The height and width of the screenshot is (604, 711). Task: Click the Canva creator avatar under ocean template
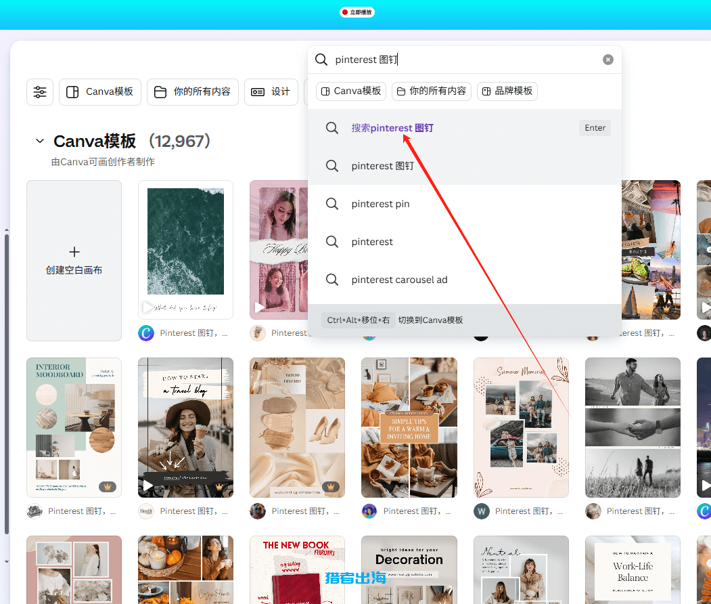pos(146,333)
